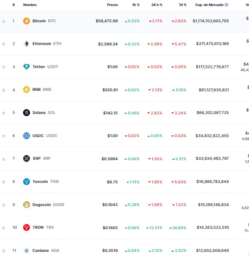The width and height of the screenshot is (249, 257).
Task: Click the XRP logo icon
Action: click(x=27, y=158)
